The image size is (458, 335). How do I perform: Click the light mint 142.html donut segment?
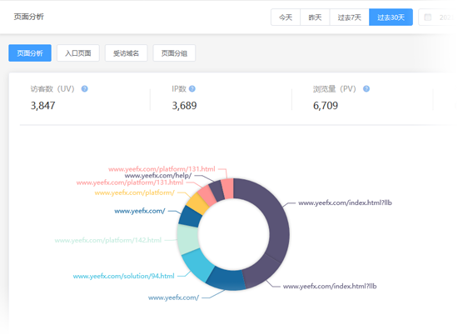pyautogui.click(x=188, y=239)
